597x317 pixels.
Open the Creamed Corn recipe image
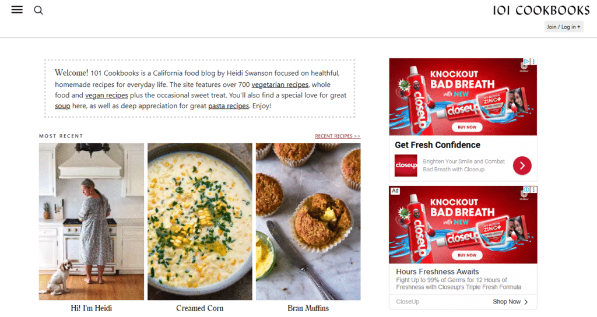tap(200, 221)
